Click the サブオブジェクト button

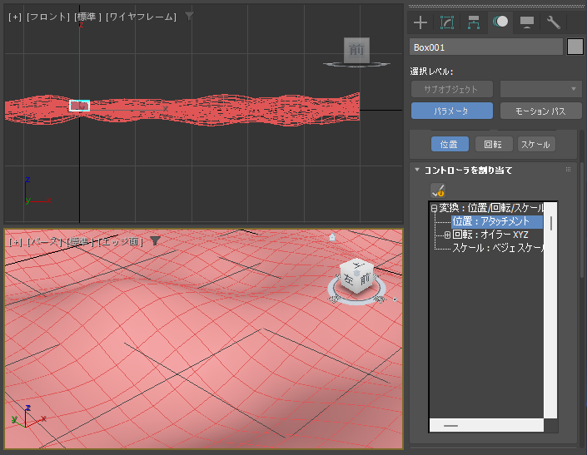452,89
